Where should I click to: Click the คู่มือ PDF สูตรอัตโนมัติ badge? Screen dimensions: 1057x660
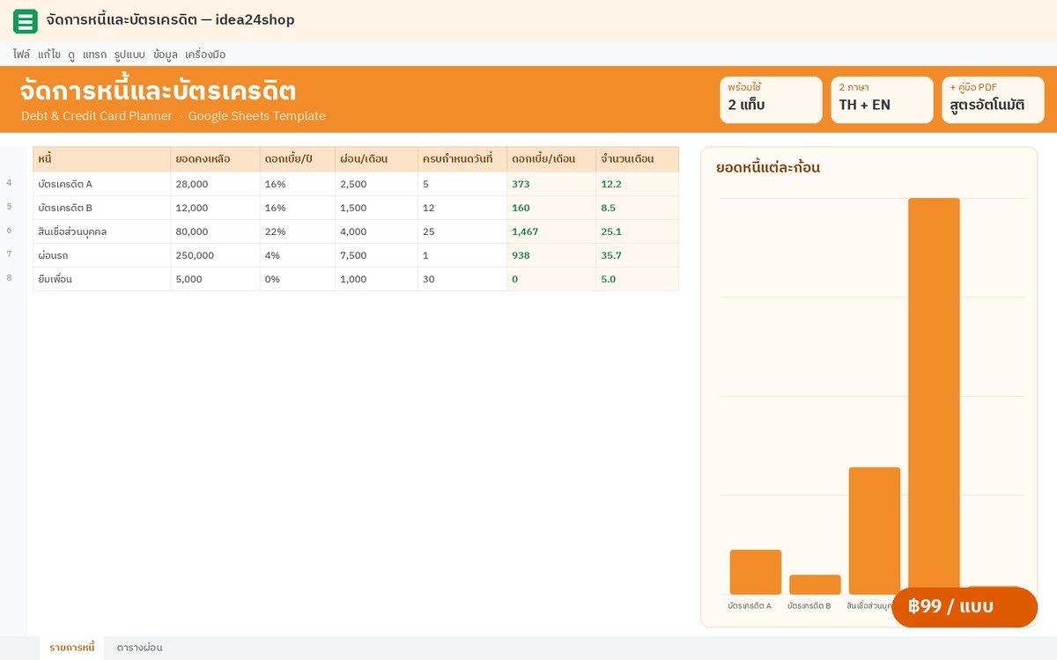tap(993, 99)
